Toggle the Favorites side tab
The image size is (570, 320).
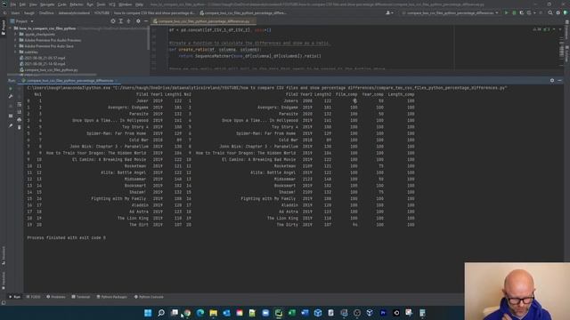tap(4, 281)
